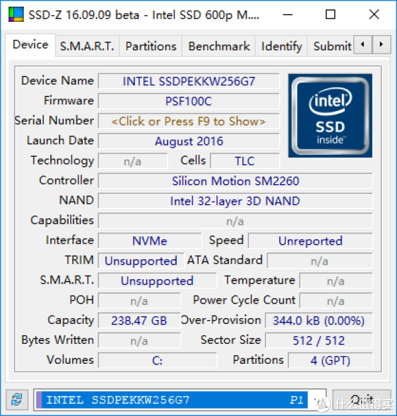Click the Capabilities n/a field

point(236,221)
